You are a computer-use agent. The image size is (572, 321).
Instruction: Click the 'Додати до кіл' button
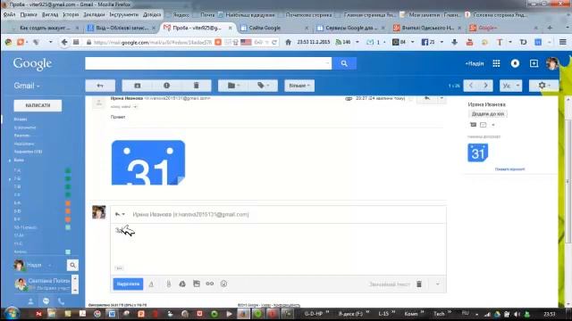(488, 114)
